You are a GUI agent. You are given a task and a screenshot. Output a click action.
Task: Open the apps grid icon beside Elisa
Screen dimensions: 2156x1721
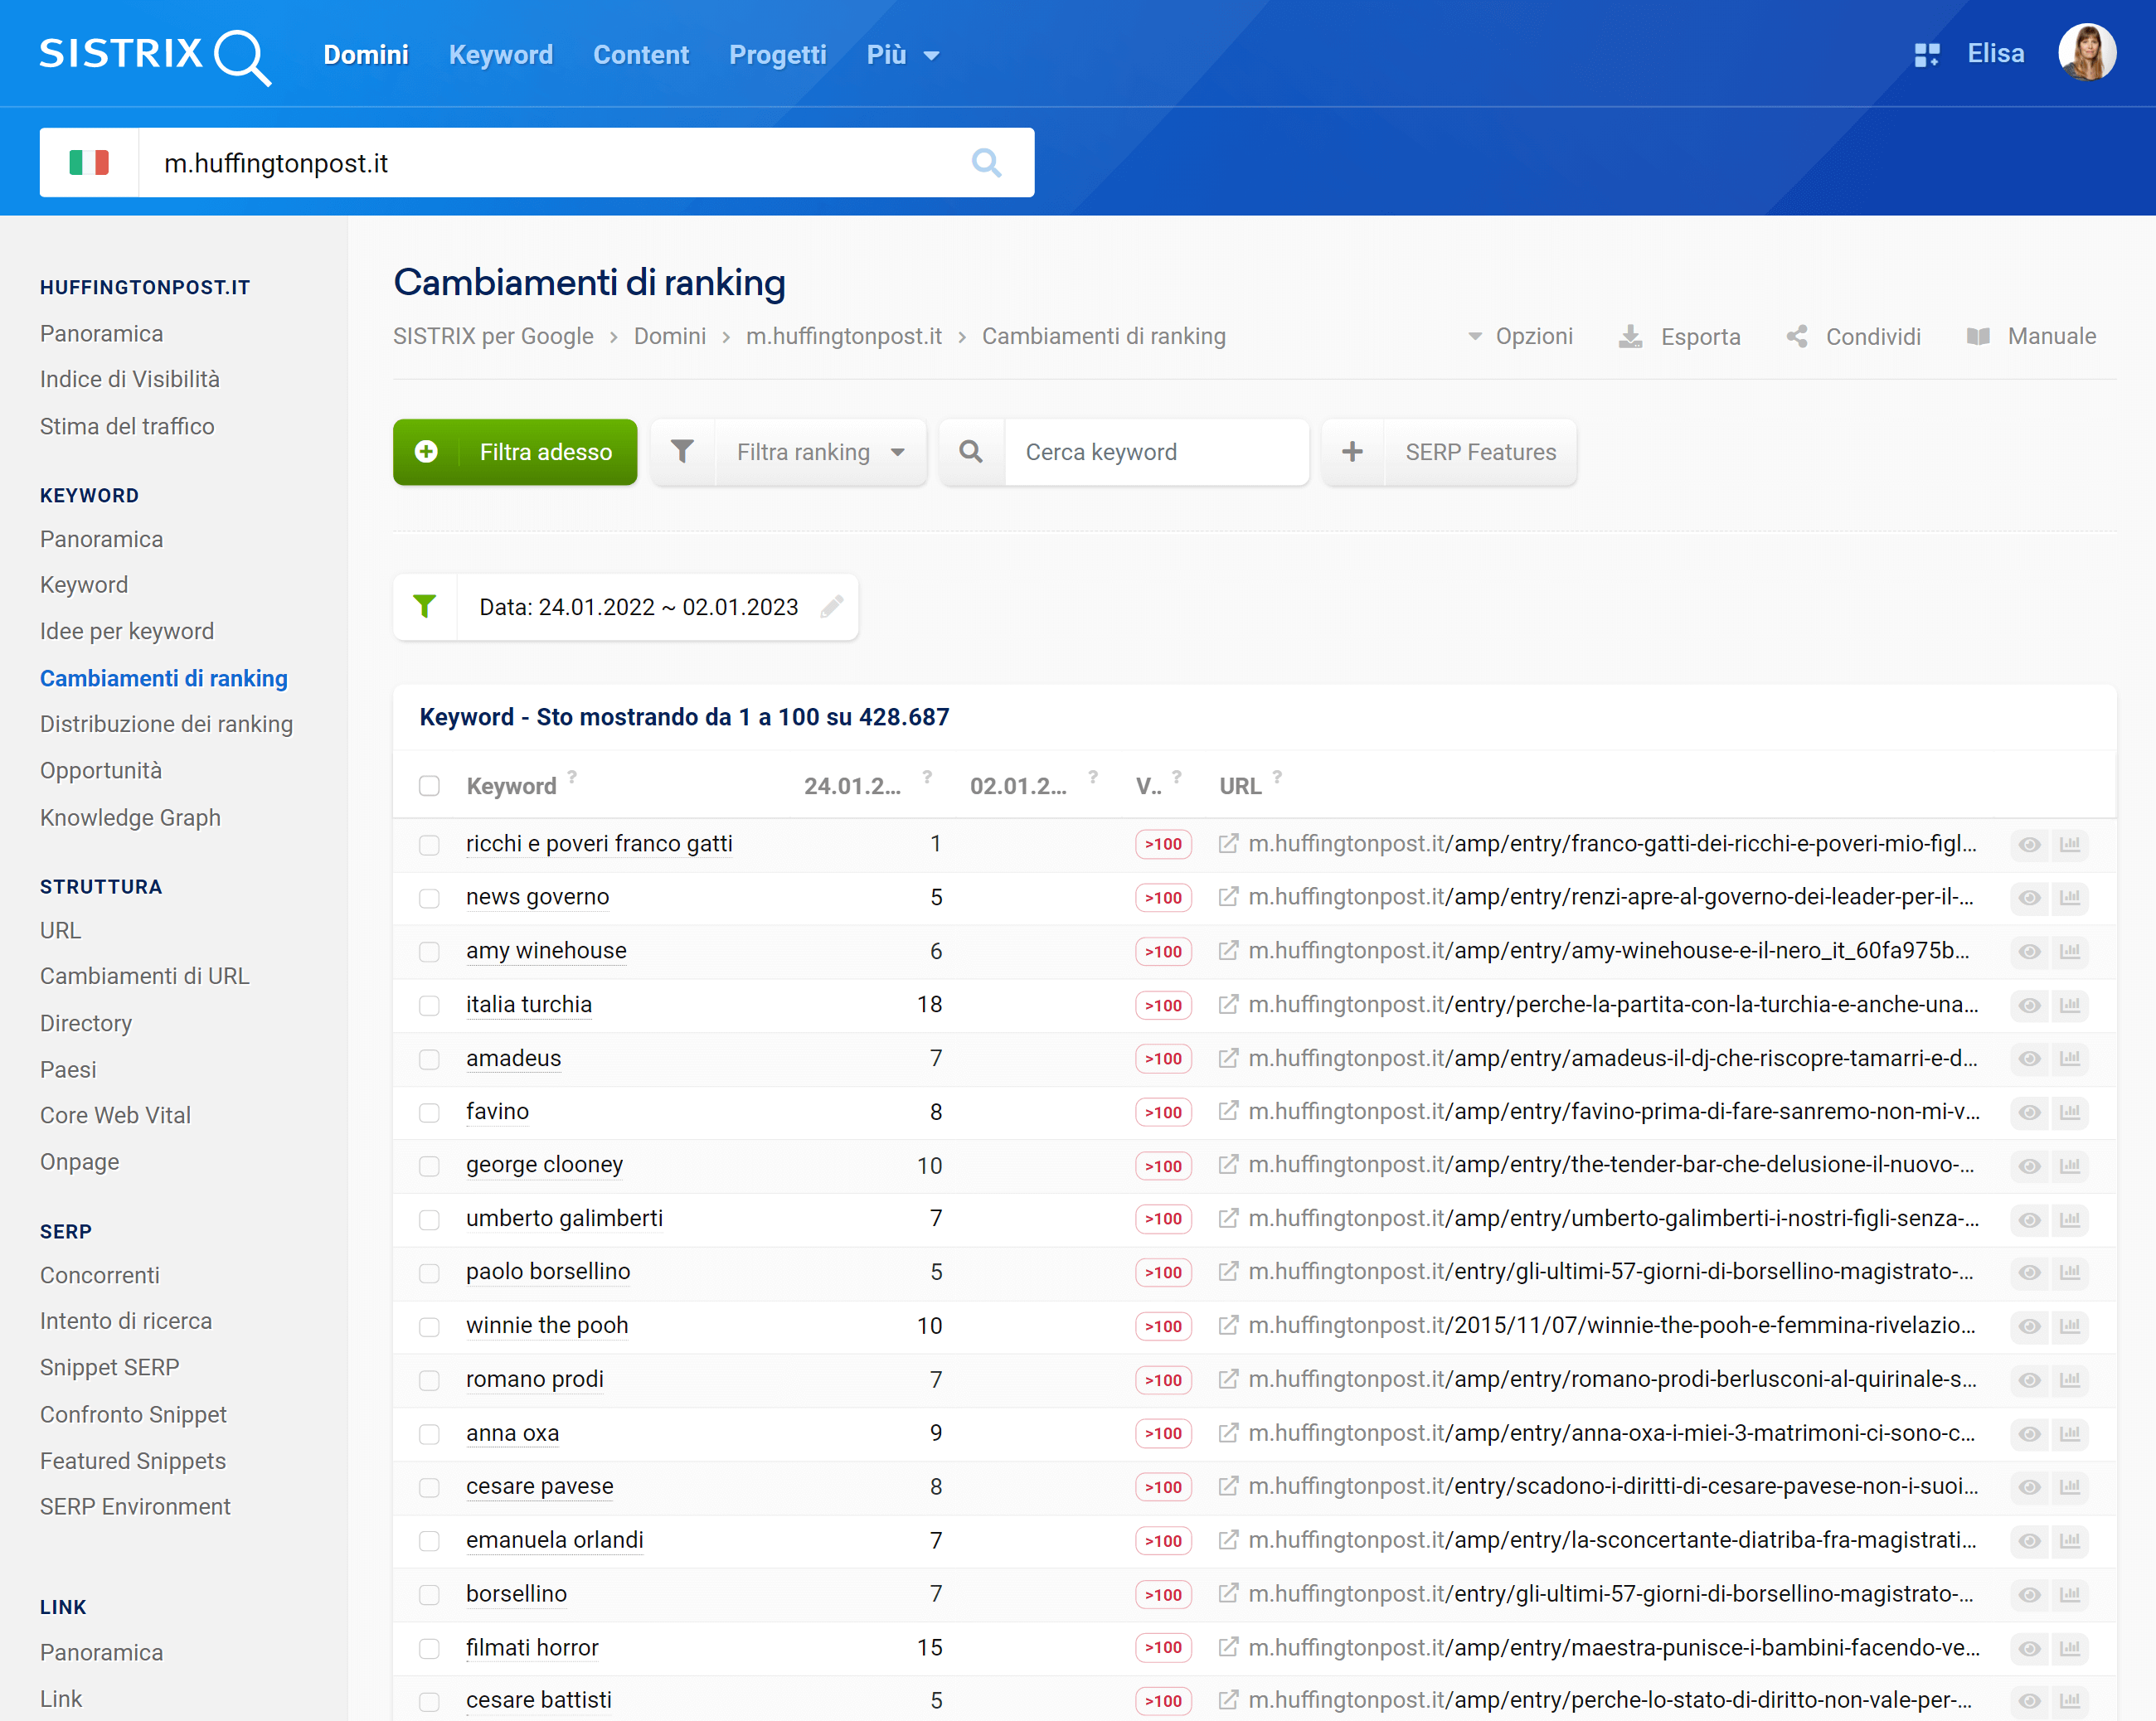(1926, 55)
